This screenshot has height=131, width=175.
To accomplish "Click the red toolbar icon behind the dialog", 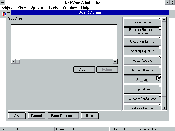I will [4, 14].
